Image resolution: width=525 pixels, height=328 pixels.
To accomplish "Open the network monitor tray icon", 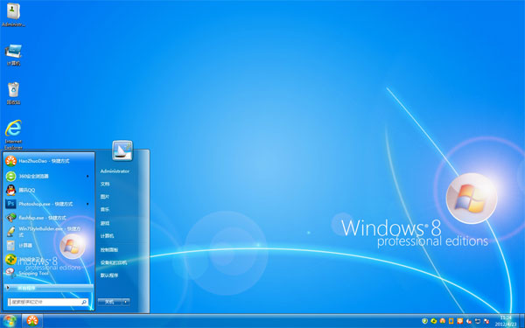I will point(478,321).
